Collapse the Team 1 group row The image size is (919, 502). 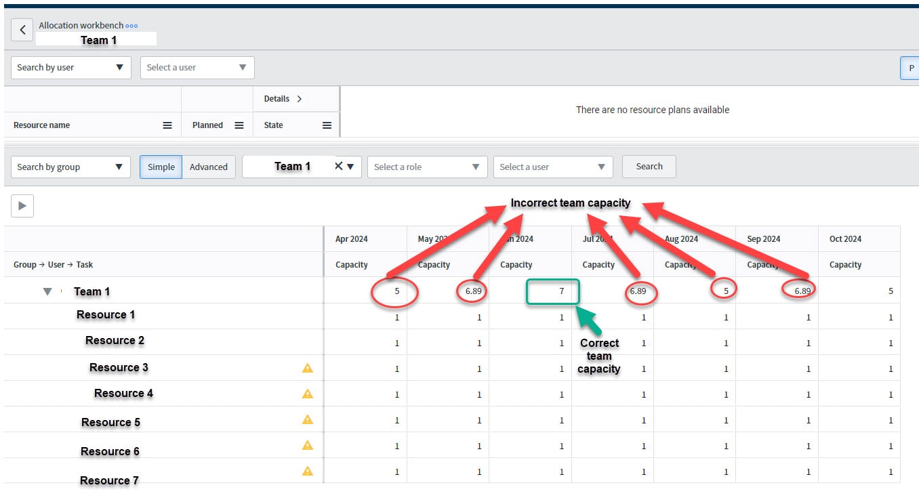tap(47, 291)
